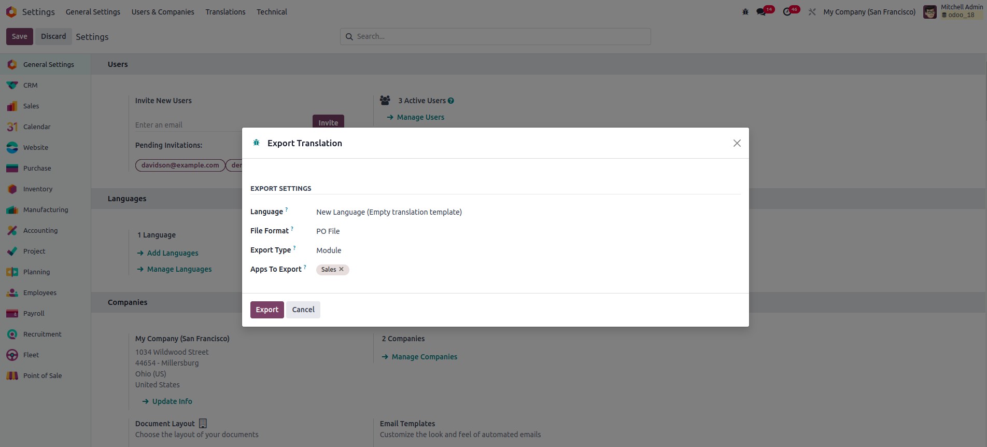Image resolution: width=987 pixels, height=447 pixels.
Task: Open the activities clock icon
Action: pyautogui.click(x=787, y=12)
